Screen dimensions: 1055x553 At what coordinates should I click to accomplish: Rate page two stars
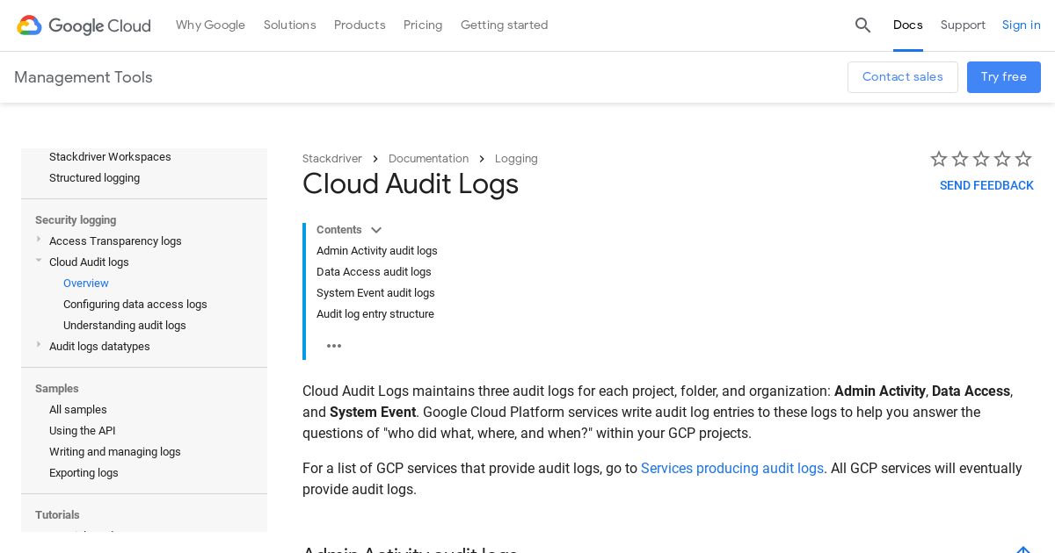[960, 159]
